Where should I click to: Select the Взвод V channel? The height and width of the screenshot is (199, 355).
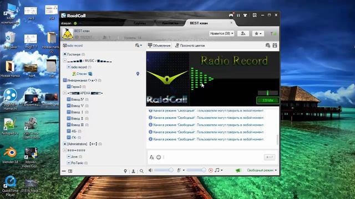(78, 106)
